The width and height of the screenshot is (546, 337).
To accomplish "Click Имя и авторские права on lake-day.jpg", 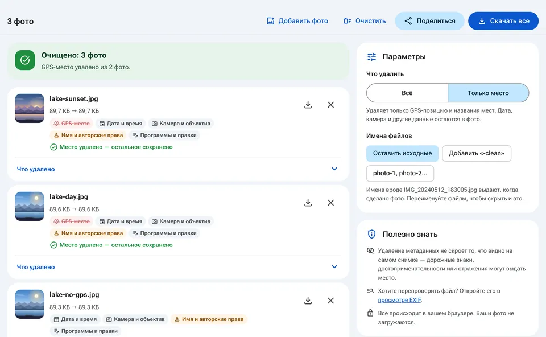I will [89, 233].
